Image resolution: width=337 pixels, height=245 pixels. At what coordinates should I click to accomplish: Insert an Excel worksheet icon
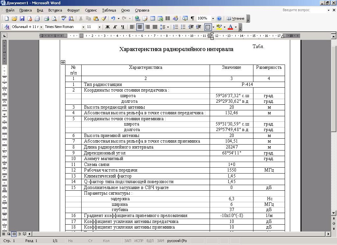160,18
